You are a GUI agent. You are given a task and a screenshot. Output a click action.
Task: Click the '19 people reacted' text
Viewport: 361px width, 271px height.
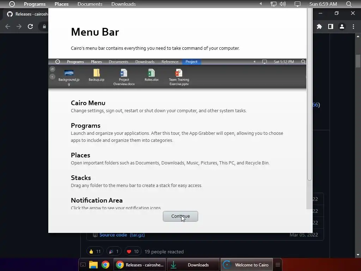pos(164,252)
